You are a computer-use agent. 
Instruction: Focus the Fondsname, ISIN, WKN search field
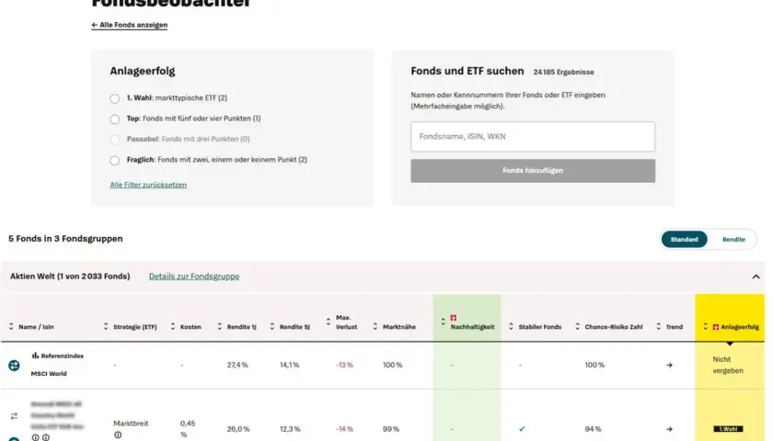coord(533,136)
